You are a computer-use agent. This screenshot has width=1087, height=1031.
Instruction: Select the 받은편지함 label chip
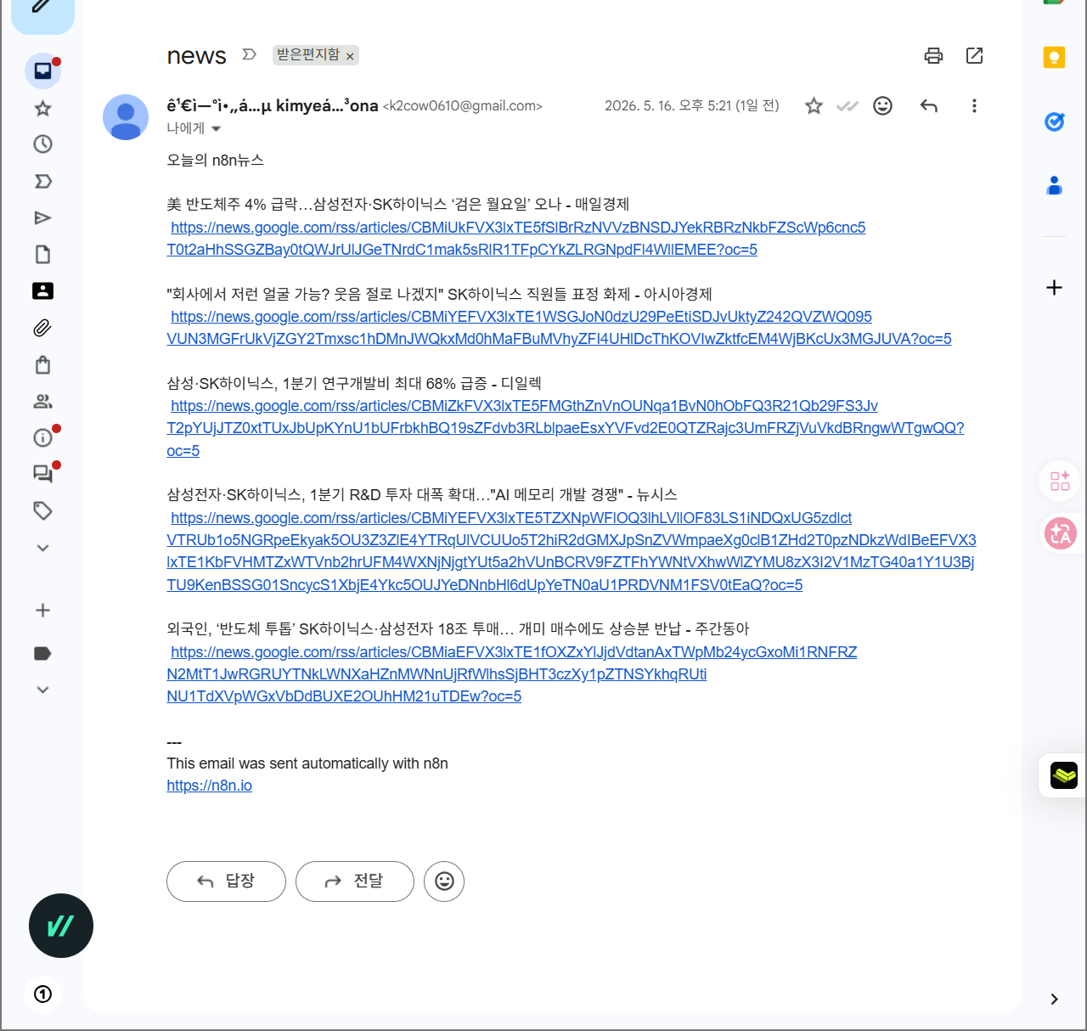coord(308,55)
